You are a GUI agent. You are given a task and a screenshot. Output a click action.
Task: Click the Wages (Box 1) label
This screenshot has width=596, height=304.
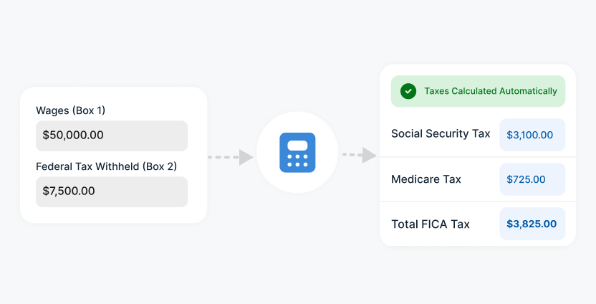point(71,110)
